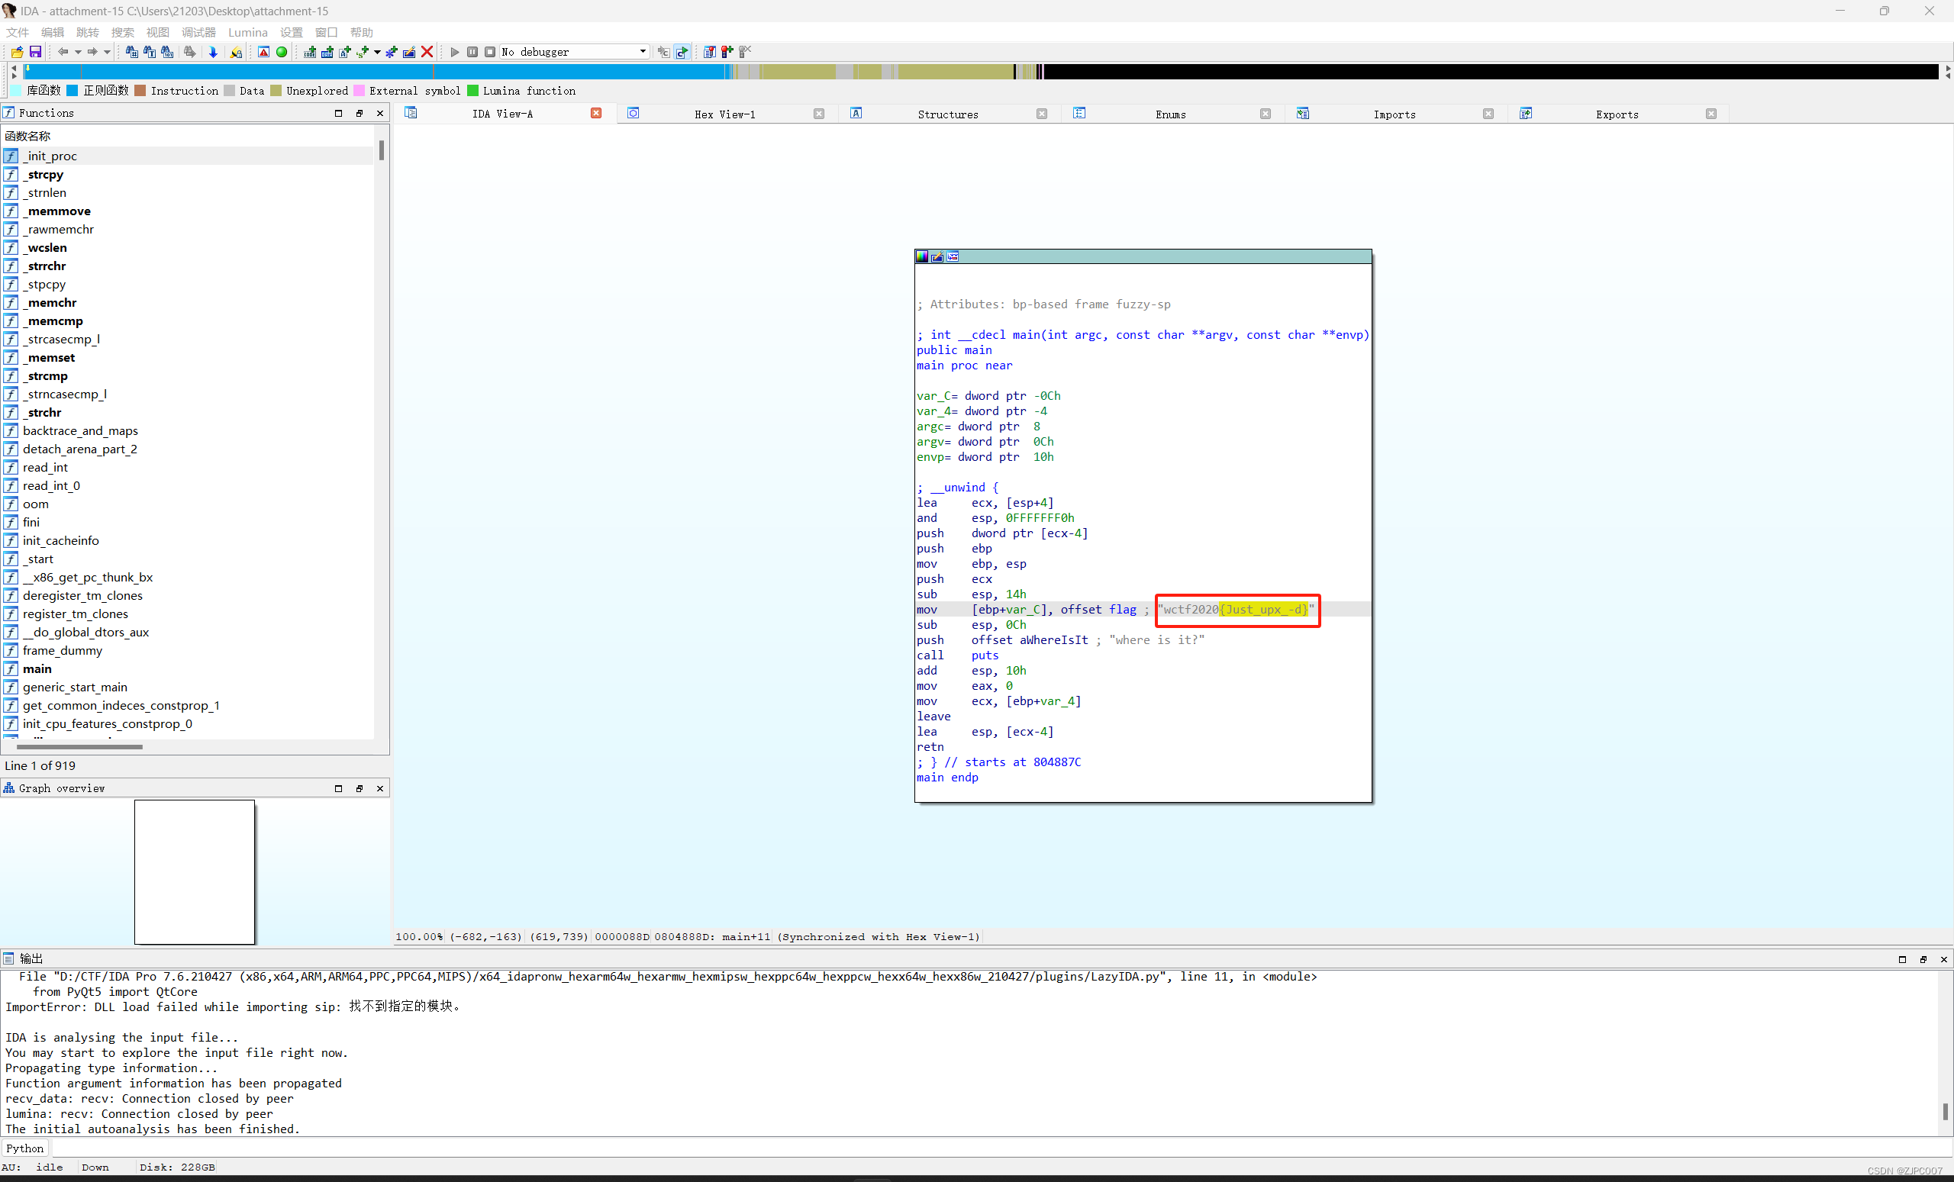
Task: Undefine the selected item
Action: pos(428,52)
